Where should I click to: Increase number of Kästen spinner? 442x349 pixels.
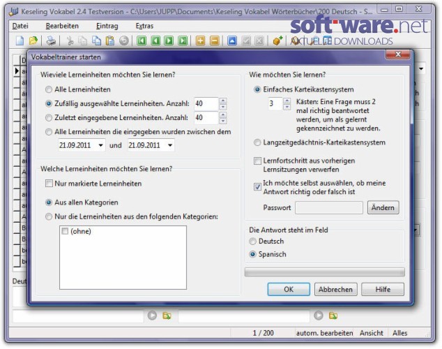pos(287,101)
